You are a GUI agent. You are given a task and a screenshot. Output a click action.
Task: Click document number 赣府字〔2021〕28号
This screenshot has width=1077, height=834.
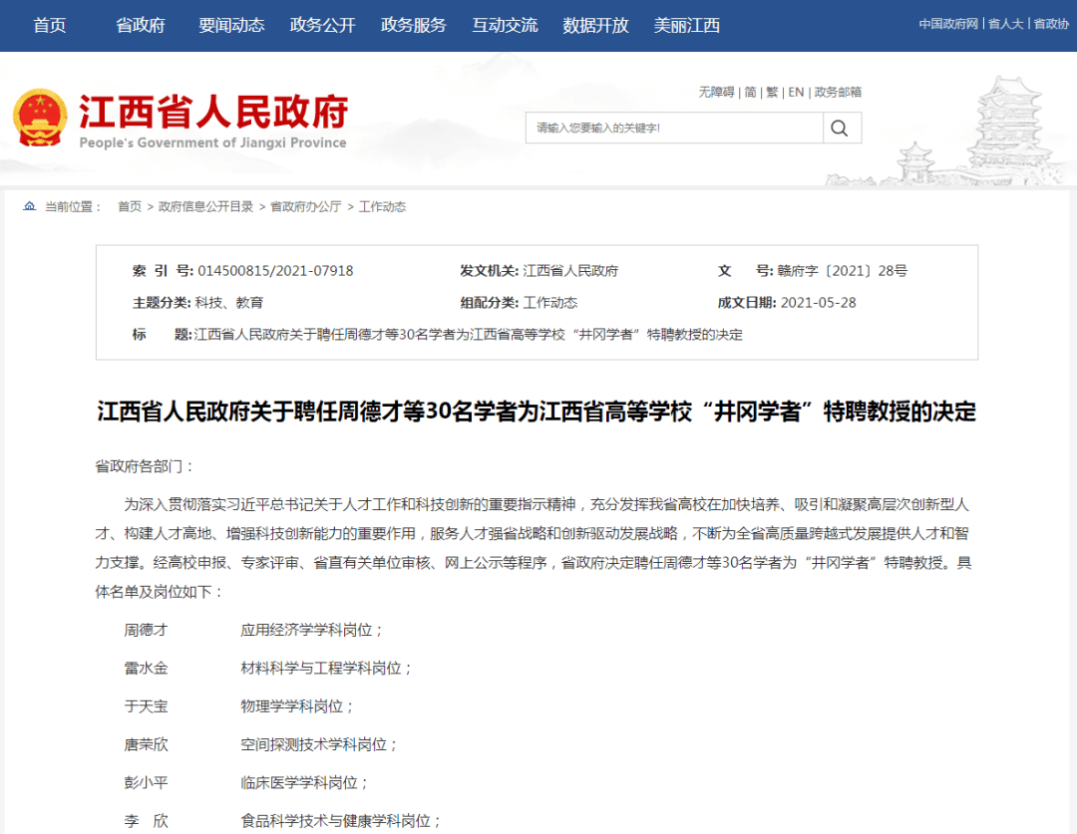842,271
